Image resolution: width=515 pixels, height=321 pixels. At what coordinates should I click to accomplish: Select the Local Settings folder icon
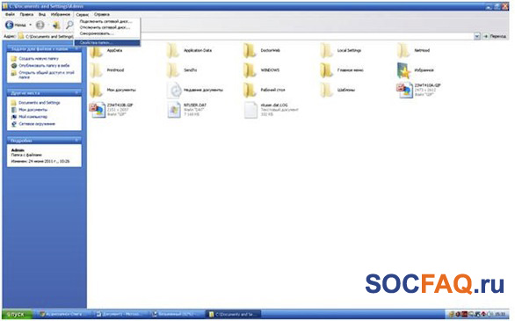point(327,51)
